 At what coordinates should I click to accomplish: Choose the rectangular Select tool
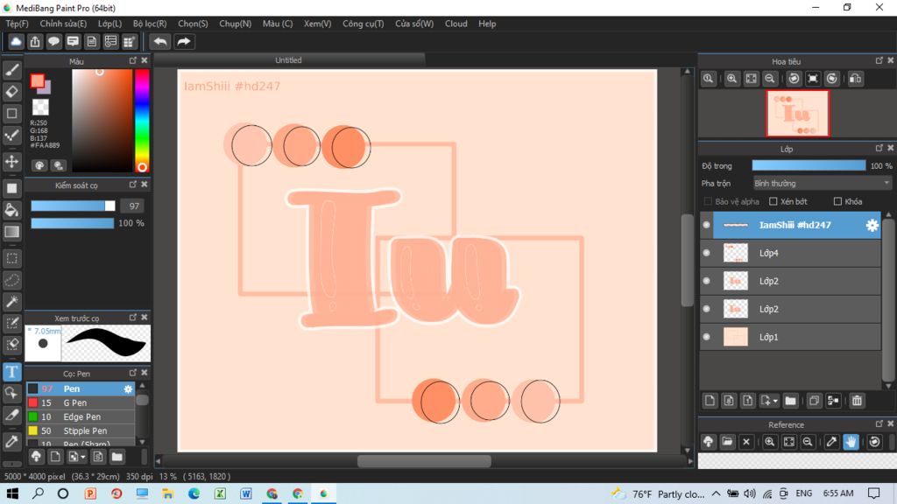pos(12,258)
